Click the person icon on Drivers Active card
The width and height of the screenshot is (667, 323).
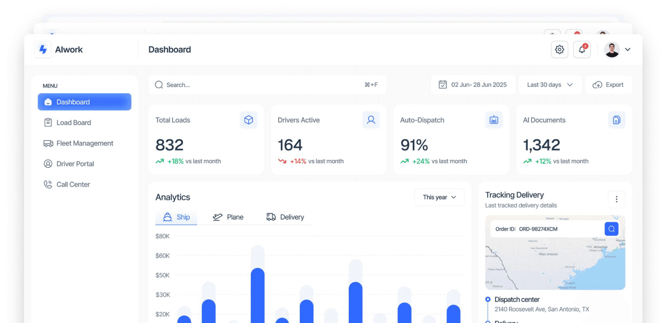point(371,120)
